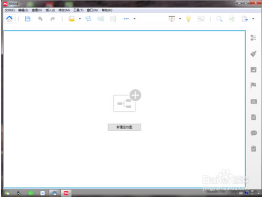Click the three-dots more icon in the toolbar
Image resolution: width=262 pixels, height=197 pixels.
[126, 19]
